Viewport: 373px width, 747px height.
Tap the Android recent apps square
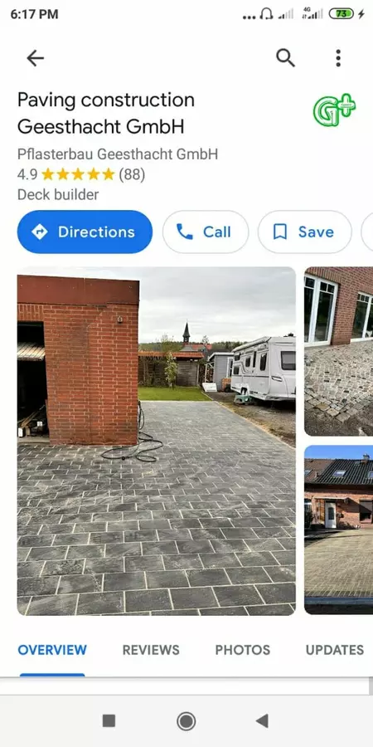[x=109, y=720]
